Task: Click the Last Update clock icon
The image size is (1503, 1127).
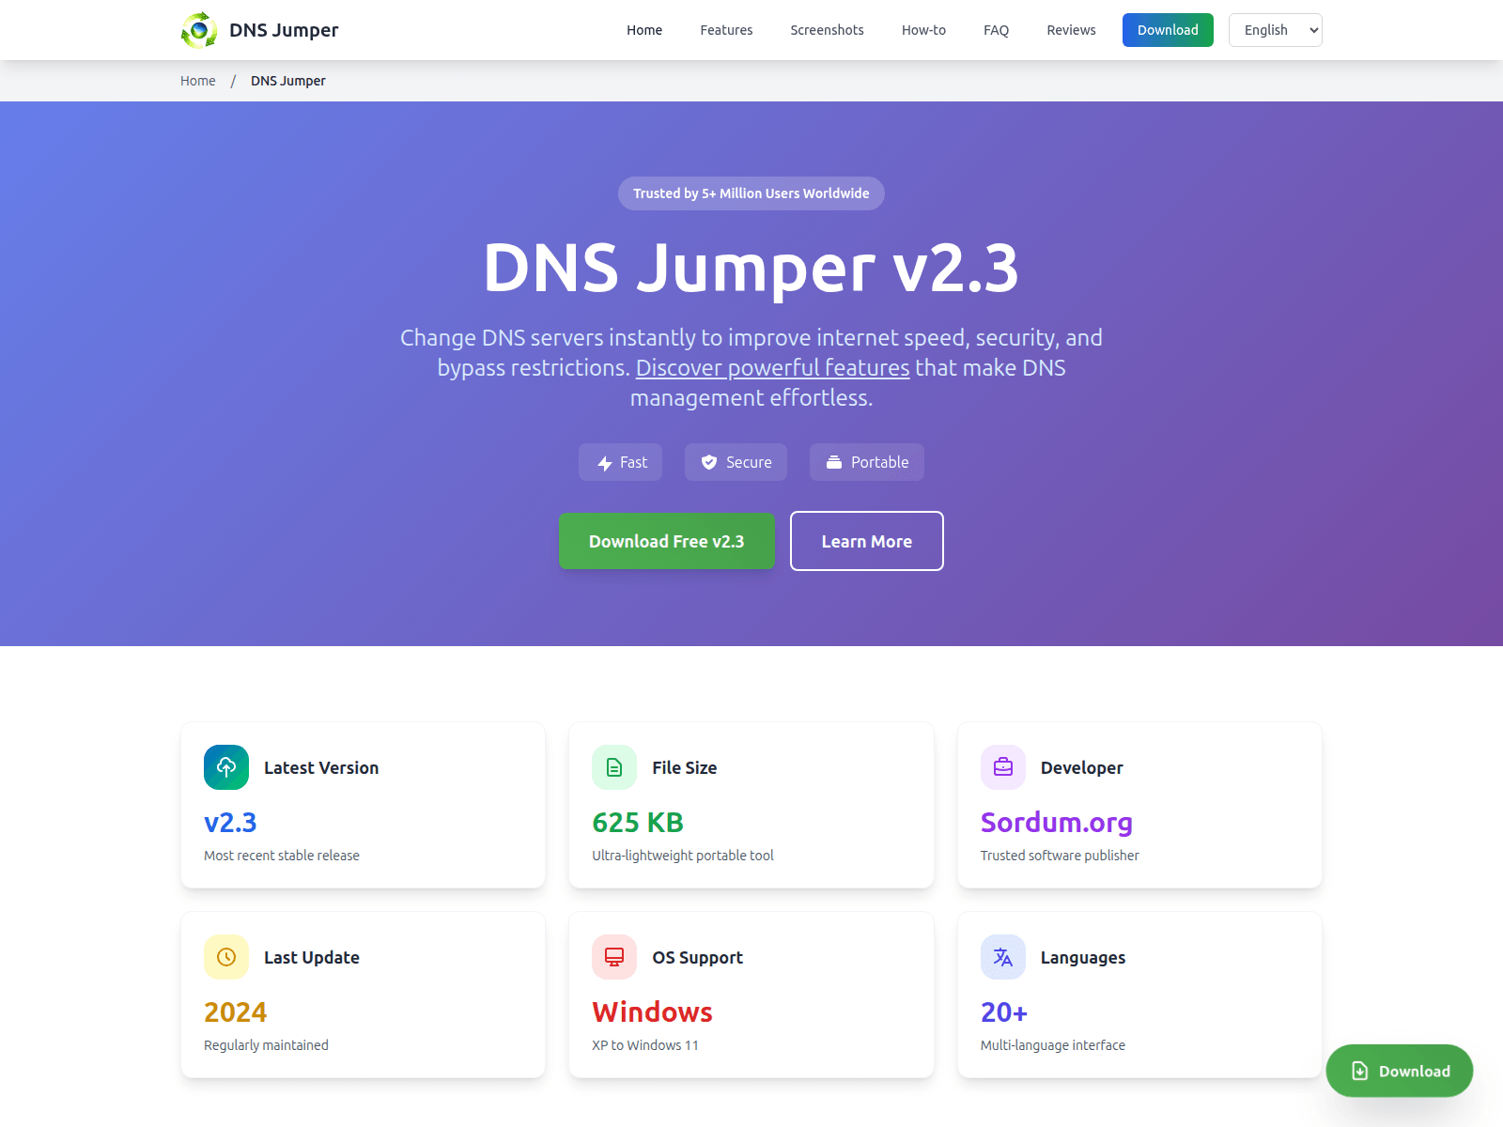Action: [x=226, y=957]
